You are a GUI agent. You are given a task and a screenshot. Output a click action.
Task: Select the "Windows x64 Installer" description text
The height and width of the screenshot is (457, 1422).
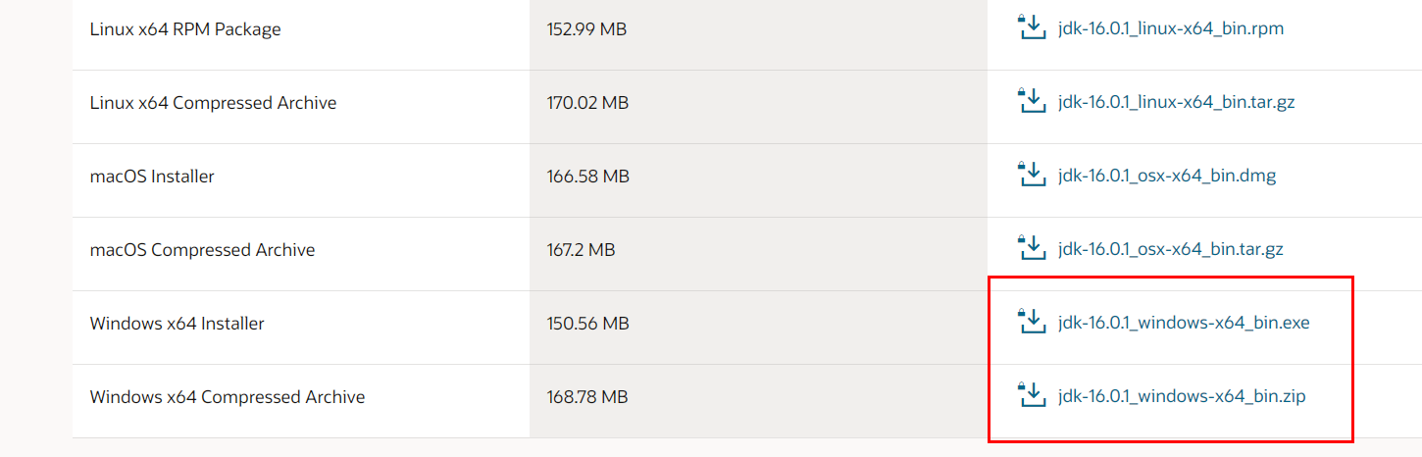pyautogui.click(x=177, y=324)
